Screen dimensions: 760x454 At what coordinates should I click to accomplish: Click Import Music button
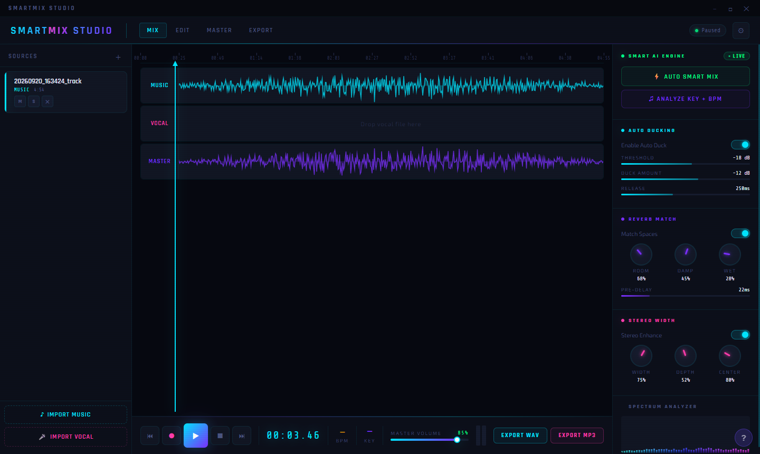[x=65, y=414]
